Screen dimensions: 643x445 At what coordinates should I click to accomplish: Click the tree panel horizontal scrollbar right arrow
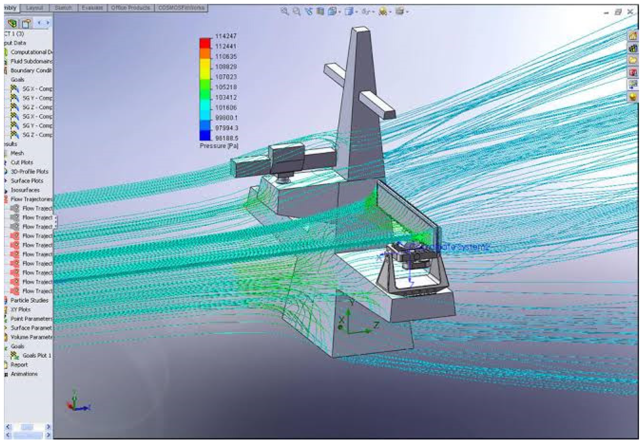point(48,427)
